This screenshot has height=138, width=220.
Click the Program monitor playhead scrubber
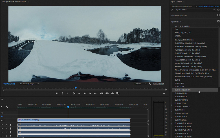coord(76,88)
